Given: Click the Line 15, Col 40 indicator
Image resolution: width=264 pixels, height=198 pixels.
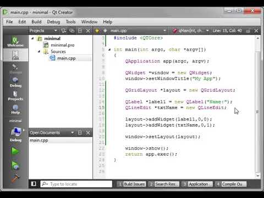Looking at the screenshot, I should [x=227, y=31].
